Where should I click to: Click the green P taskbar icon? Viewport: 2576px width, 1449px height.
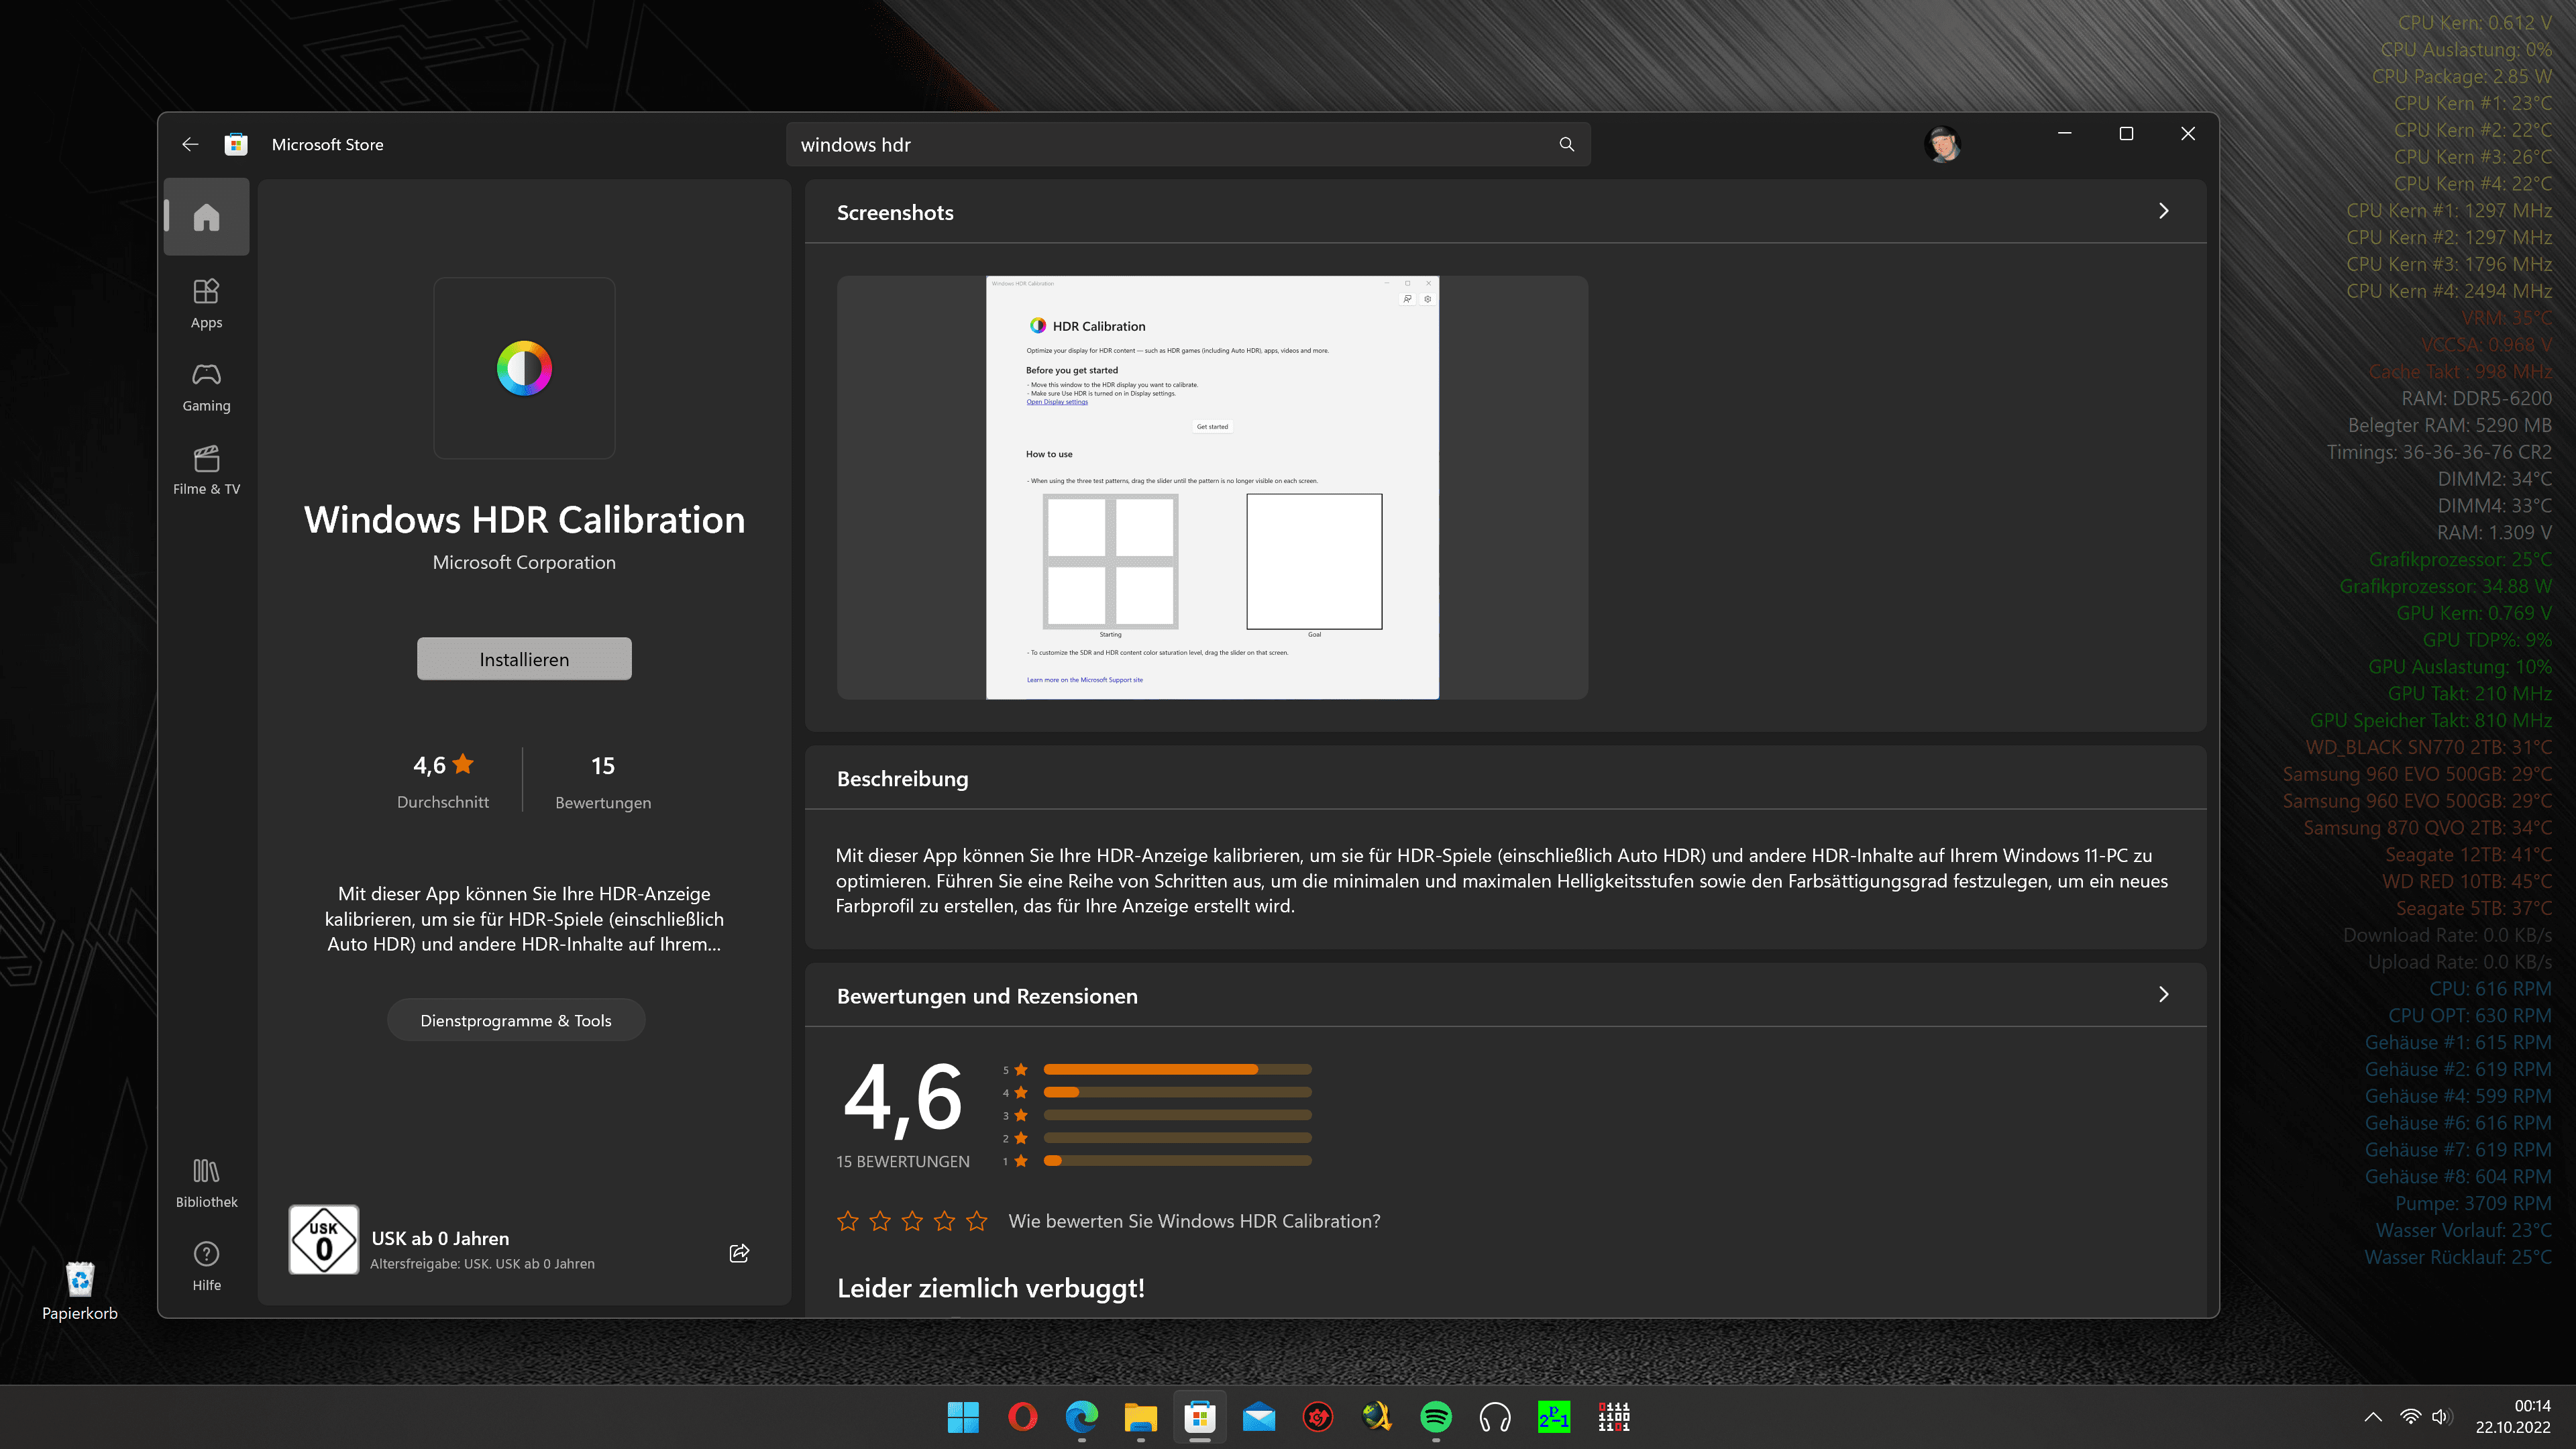pos(1553,1417)
